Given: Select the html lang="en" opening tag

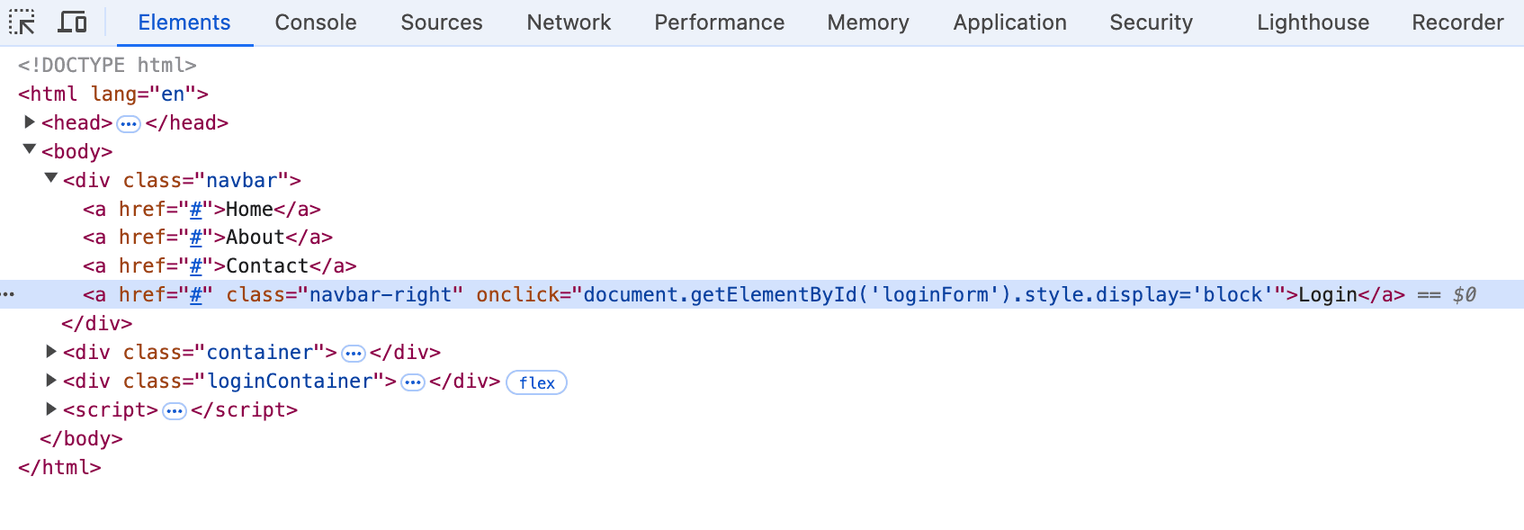Looking at the screenshot, I should tap(113, 94).
